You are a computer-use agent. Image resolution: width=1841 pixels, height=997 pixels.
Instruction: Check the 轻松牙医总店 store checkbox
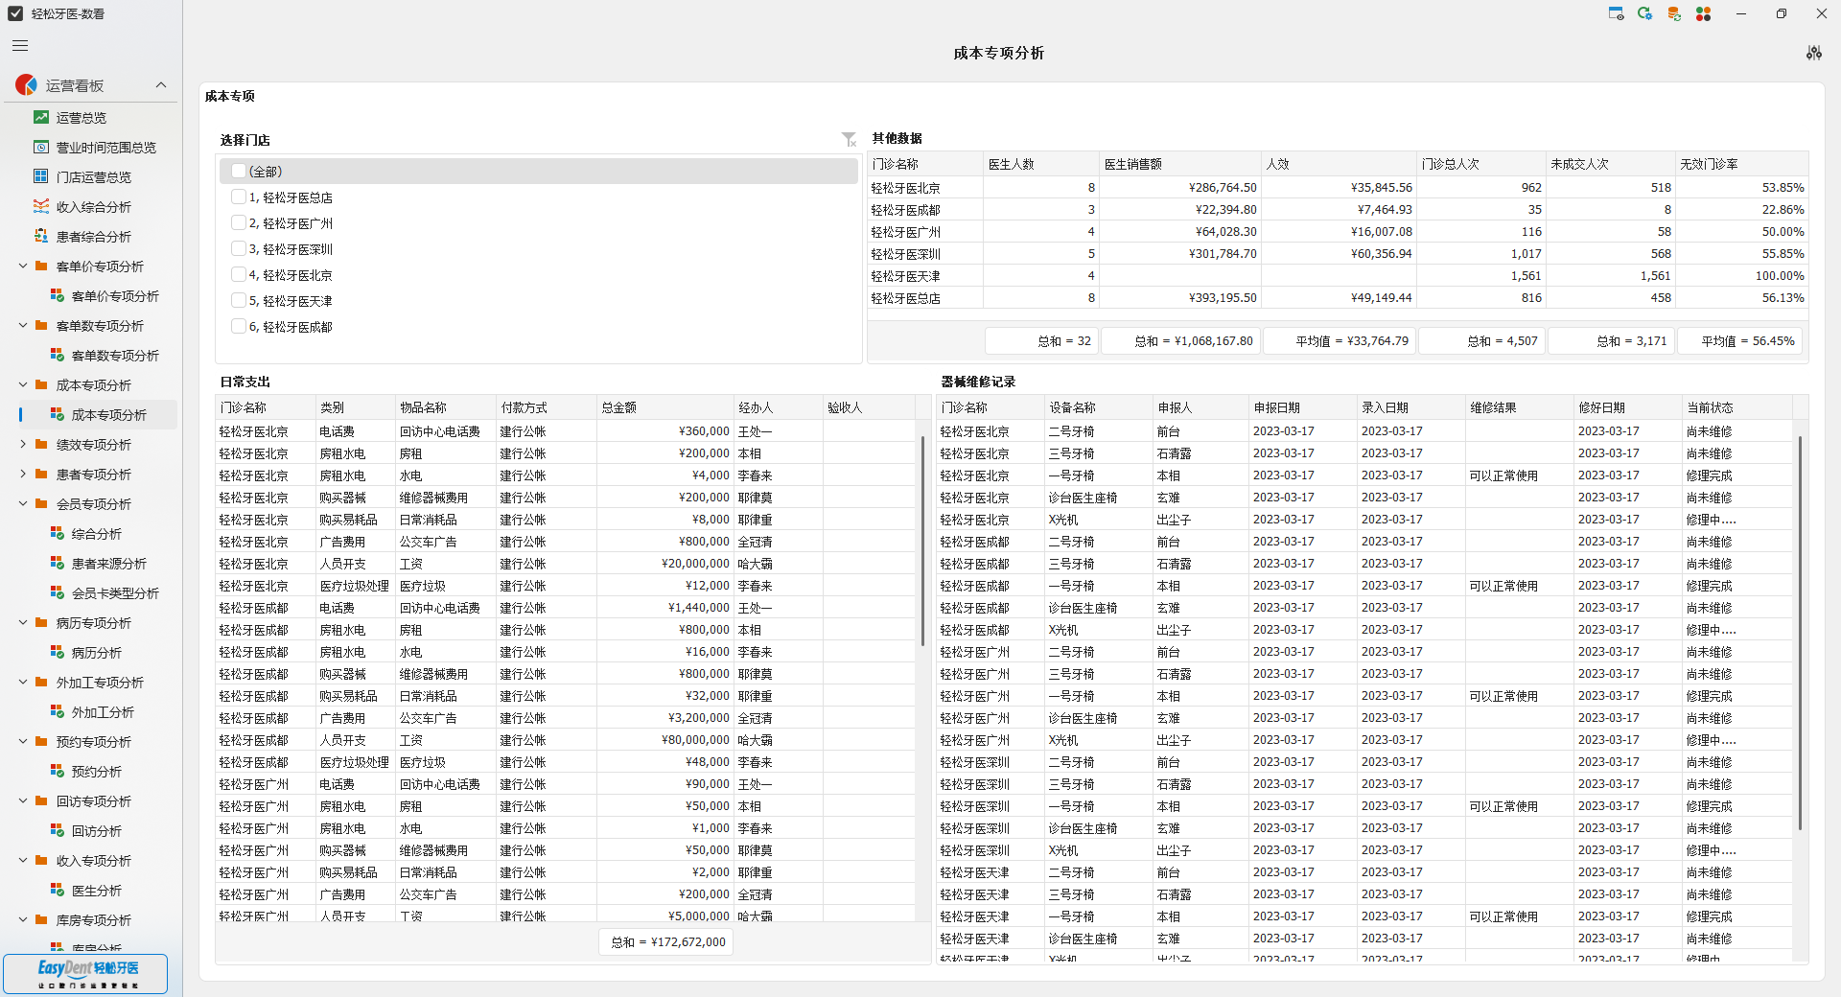(x=239, y=197)
